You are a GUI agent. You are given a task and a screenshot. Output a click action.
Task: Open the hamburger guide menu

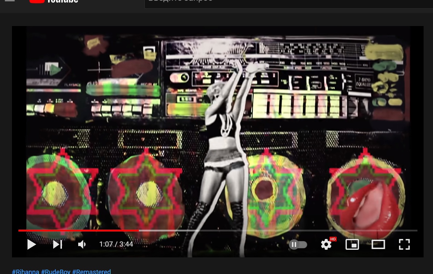click(x=10, y=1)
